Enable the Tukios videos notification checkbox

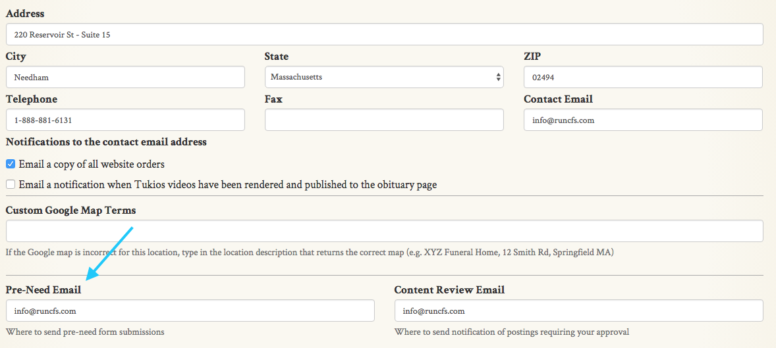point(11,185)
